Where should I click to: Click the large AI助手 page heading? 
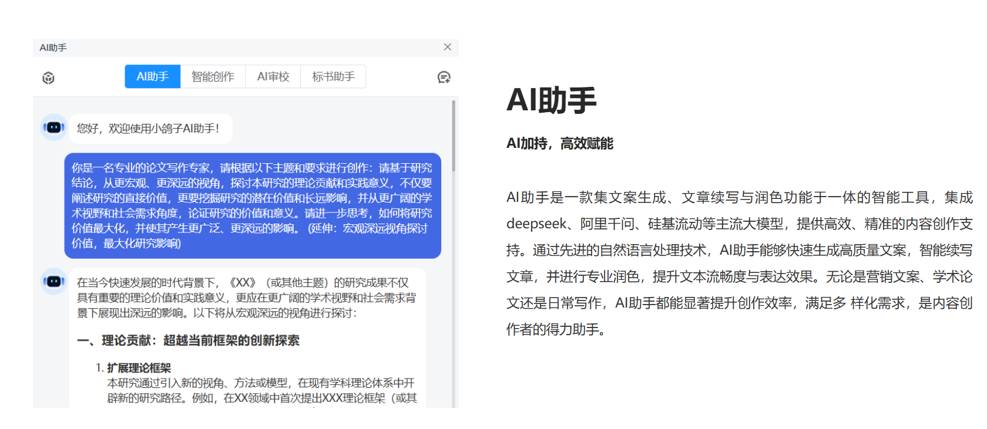coord(551,100)
